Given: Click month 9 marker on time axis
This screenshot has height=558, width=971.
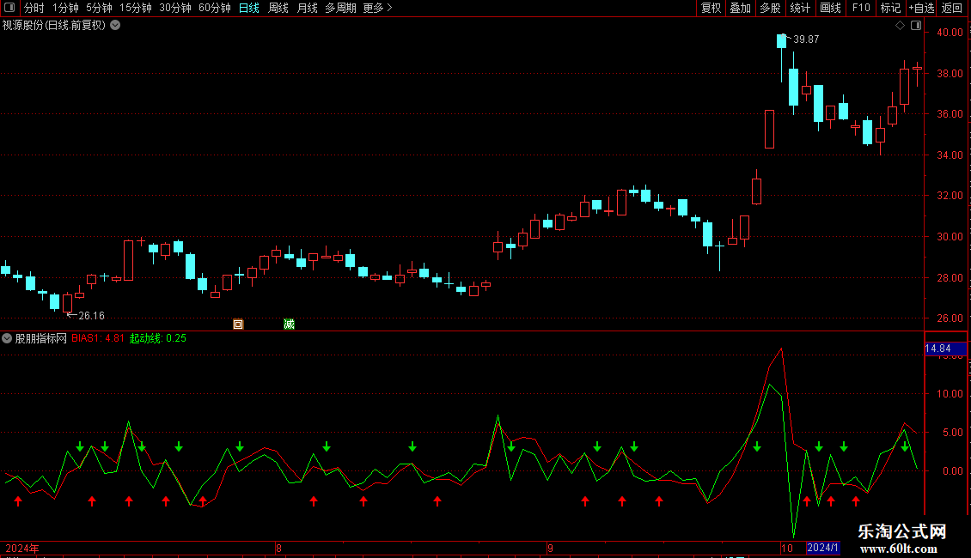Looking at the screenshot, I should [550, 548].
